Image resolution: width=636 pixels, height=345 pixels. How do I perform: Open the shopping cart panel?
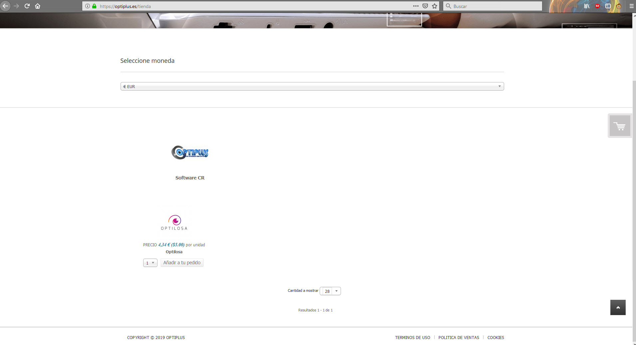[620, 126]
